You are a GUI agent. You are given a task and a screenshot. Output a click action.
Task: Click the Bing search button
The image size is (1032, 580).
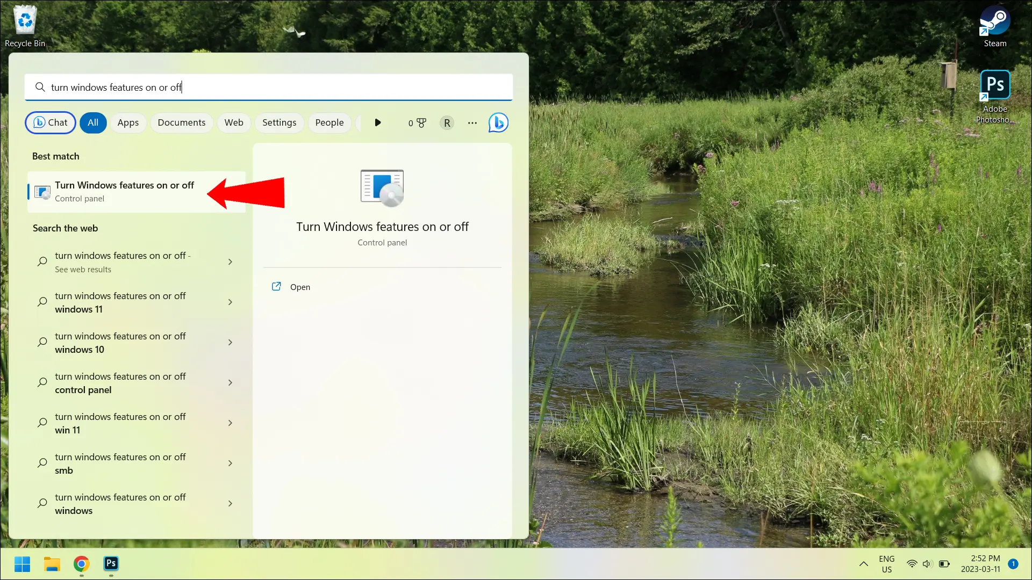click(x=499, y=122)
